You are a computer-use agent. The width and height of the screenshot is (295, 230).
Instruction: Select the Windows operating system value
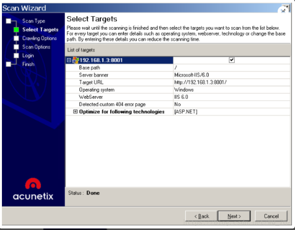pos(184,90)
